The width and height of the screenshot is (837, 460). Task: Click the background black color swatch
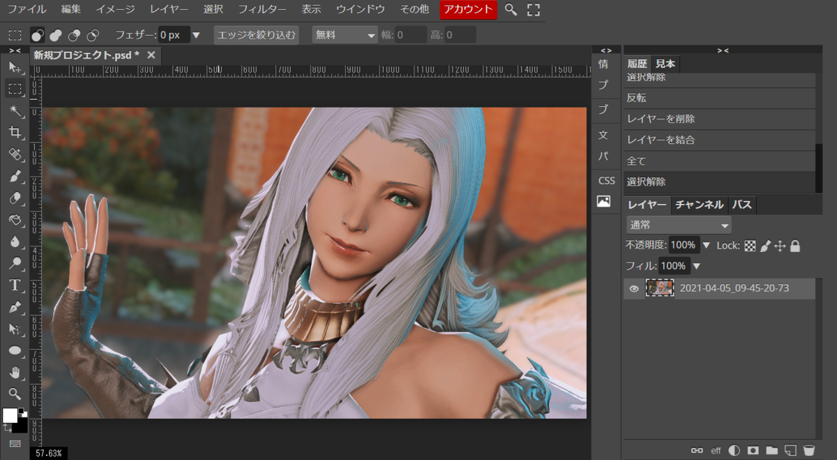pos(21,425)
